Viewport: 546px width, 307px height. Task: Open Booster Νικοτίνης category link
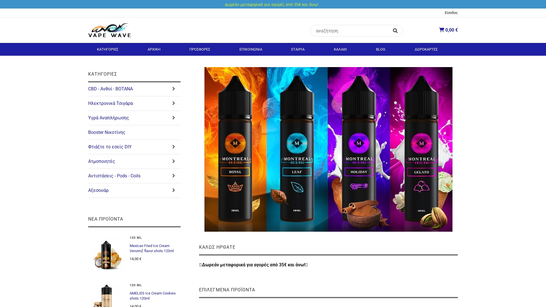[107, 132]
